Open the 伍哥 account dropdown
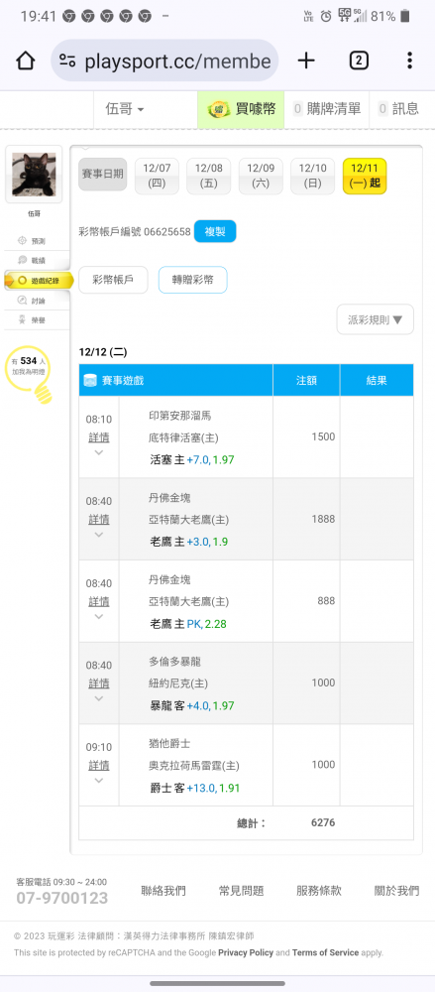 pyautogui.click(x=125, y=109)
